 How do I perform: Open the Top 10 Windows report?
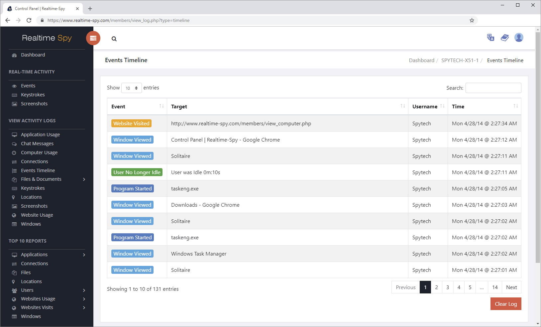click(x=31, y=317)
